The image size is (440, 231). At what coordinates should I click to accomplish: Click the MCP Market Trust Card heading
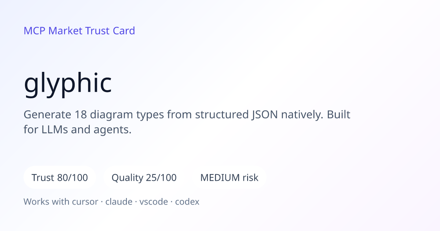click(x=79, y=31)
